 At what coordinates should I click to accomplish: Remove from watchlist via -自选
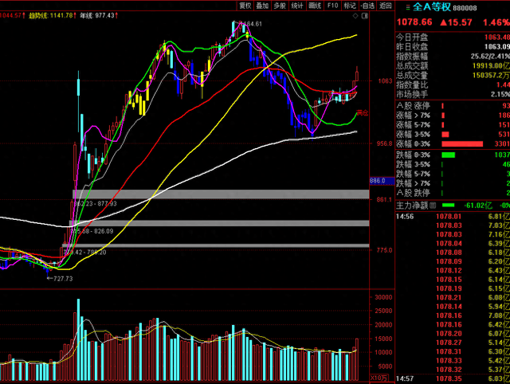tap(367, 6)
